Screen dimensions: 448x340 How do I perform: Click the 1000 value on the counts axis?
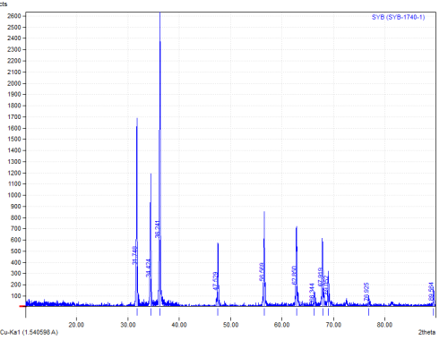pos(14,195)
